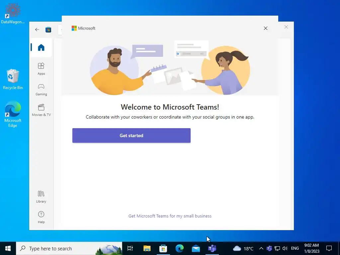This screenshot has width=340, height=255.
Task: Click the Microsoft Teams taskbar icon
Action: pyautogui.click(x=212, y=248)
